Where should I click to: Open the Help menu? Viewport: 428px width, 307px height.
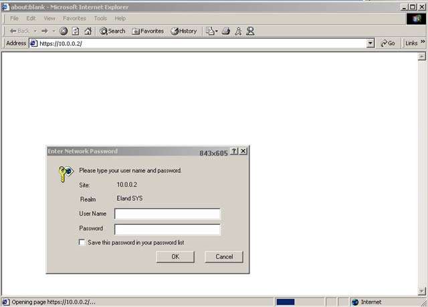pos(120,18)
